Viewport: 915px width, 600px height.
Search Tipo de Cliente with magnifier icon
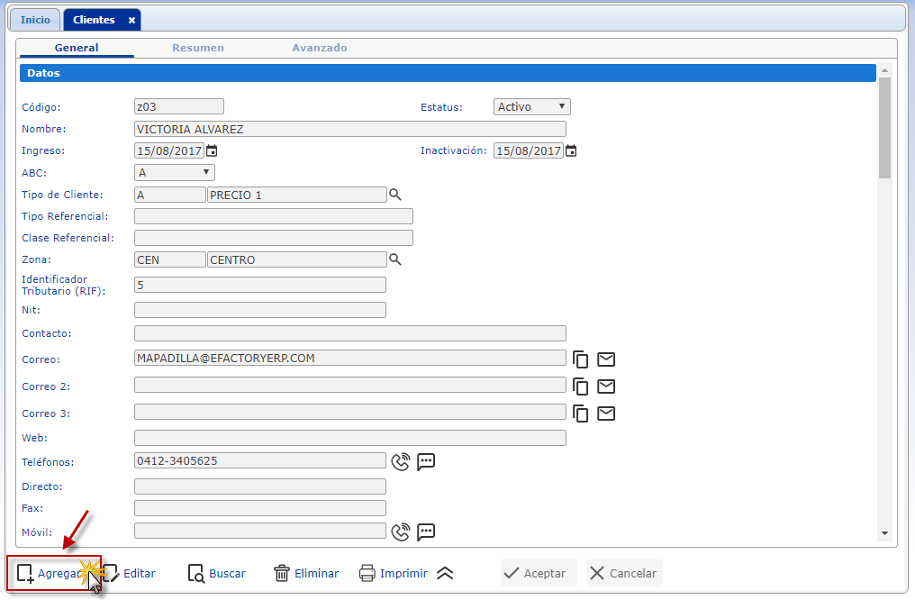394,194
